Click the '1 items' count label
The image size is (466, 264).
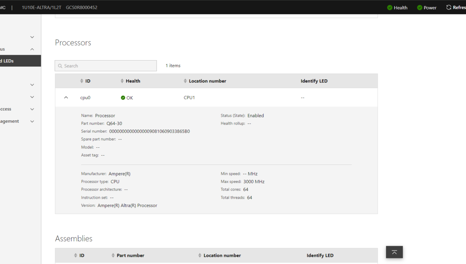tap(173, 66)
